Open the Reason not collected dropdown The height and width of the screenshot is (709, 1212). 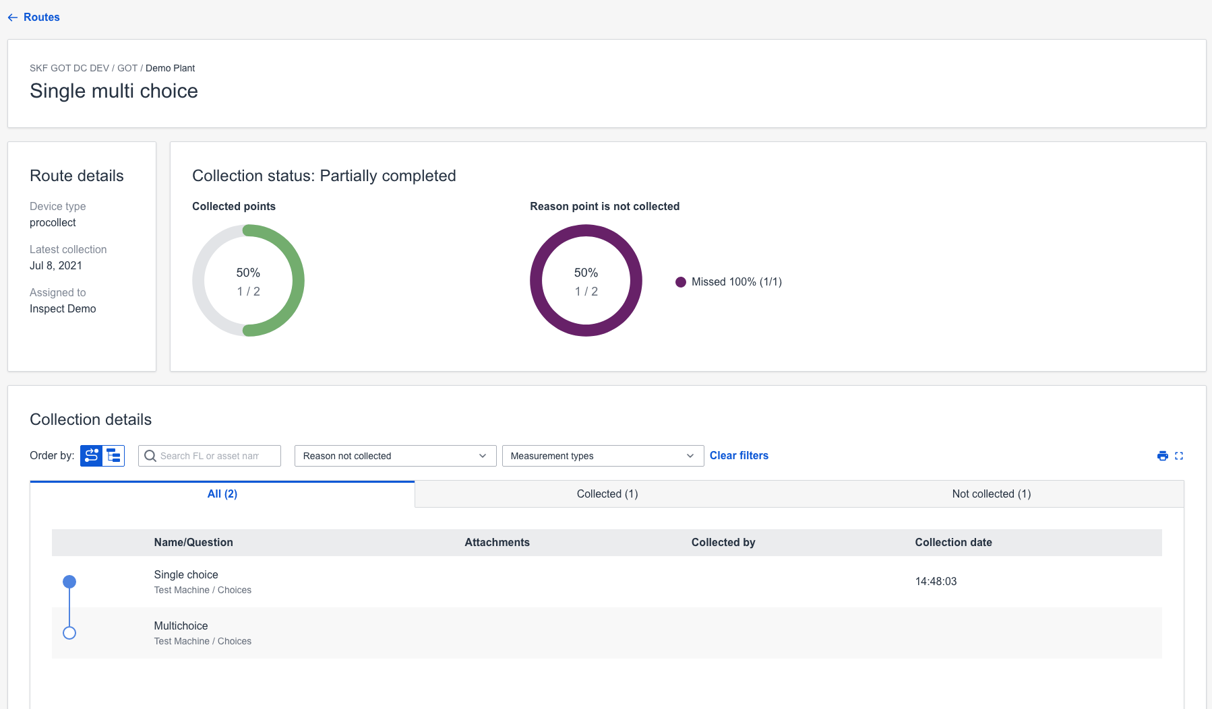coord(395,456)
